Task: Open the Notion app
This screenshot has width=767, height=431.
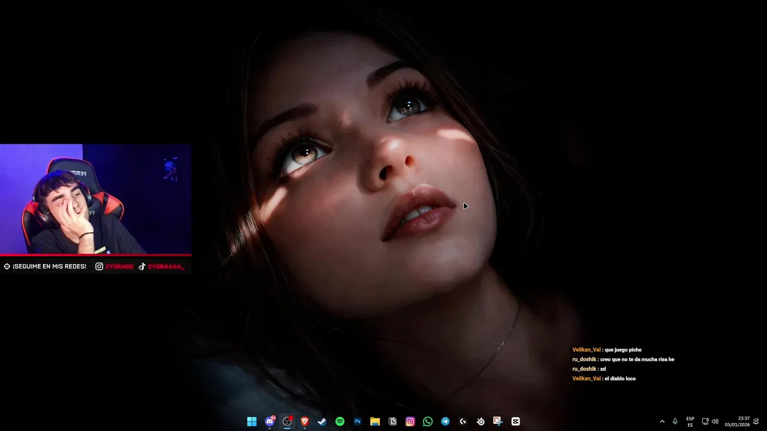Action: [x=392, y=421]
